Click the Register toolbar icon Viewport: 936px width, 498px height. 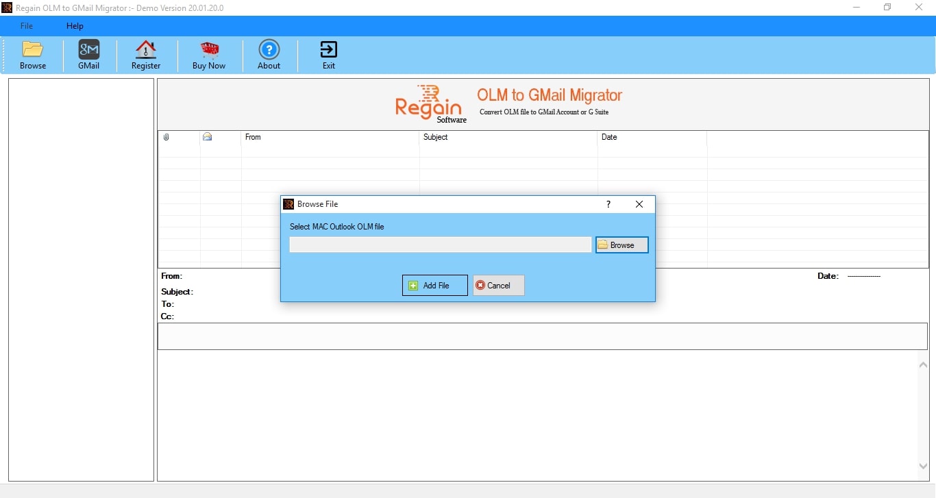(x=145, y=55)
